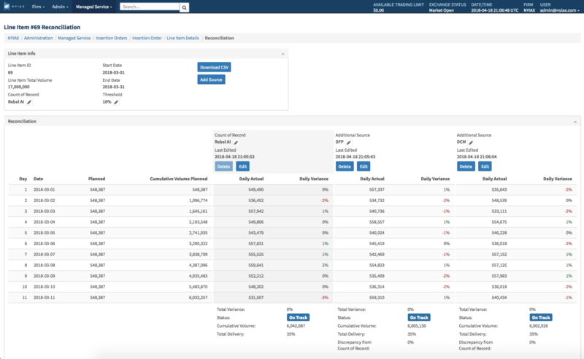Click the search magnifier icon
The image size is (584, 359).
pos(185,7)
